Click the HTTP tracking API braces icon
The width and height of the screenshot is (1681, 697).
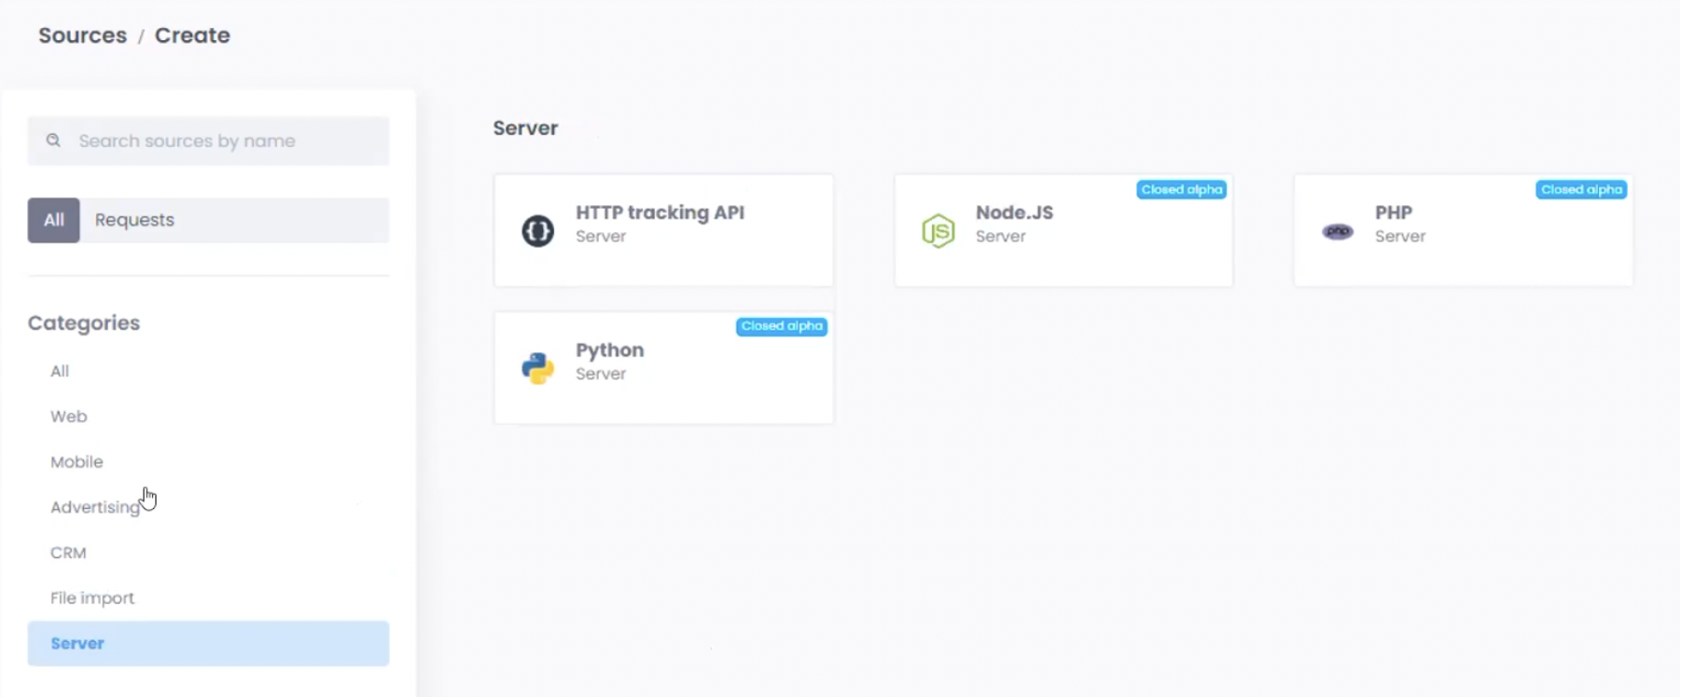537,230
